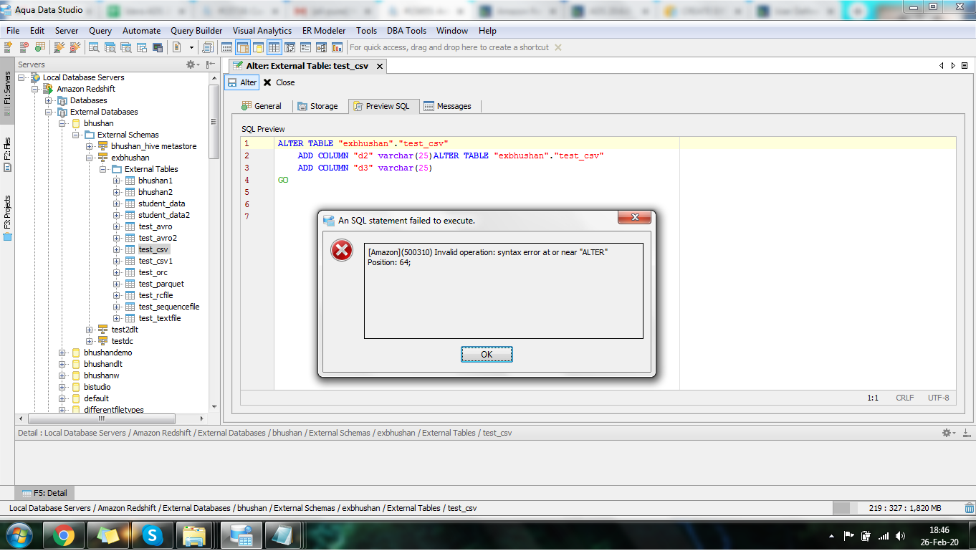Collapse the Local Database Servers node
Screen dimensions: 976x551
coord(21,77)
